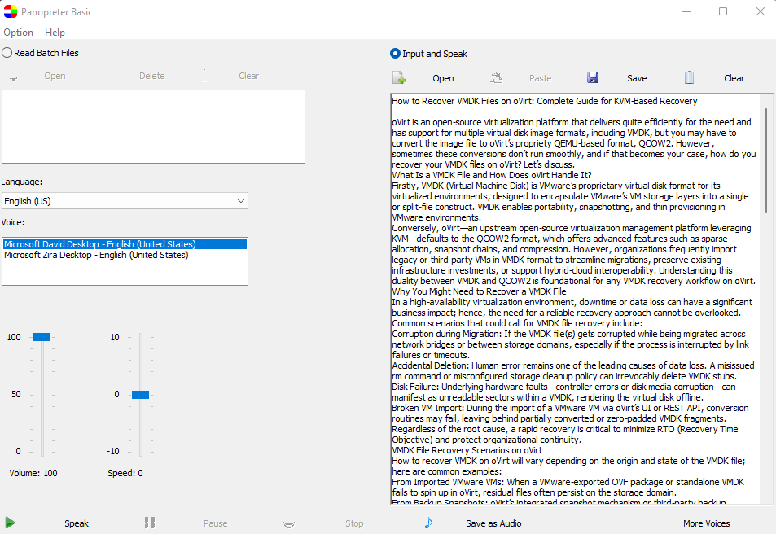
Task: Click the Save button label
Action: 637,78
